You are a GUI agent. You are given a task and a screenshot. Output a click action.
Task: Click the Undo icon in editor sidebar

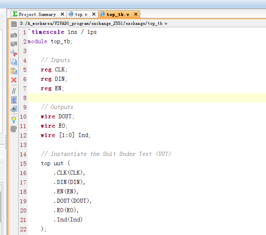(14, 35)
